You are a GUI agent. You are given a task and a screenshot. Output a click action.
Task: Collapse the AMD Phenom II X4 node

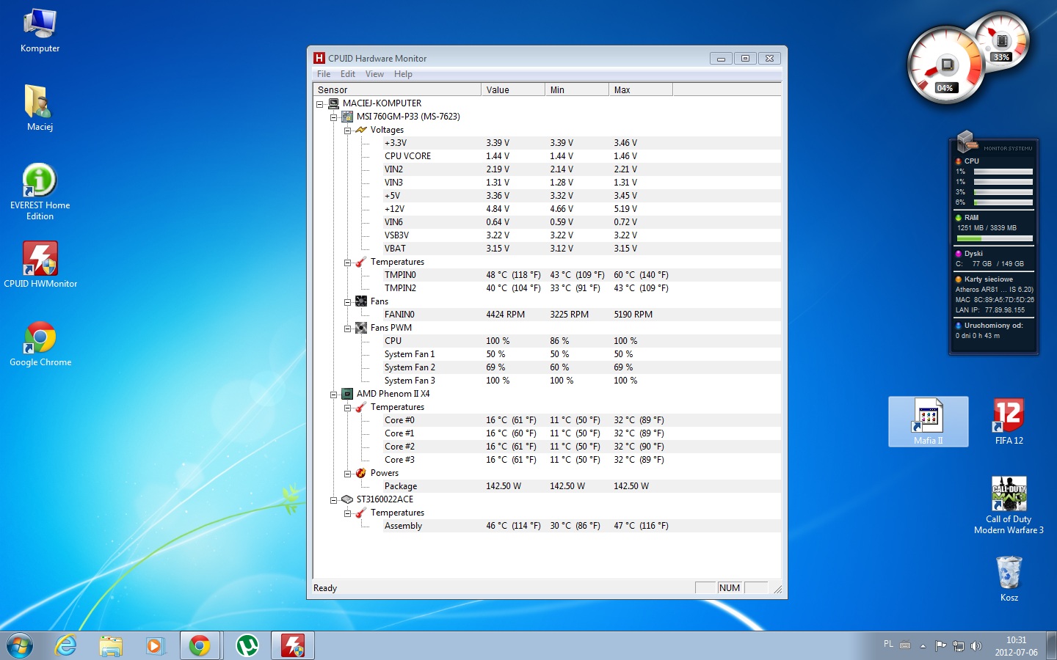[334, 395]
